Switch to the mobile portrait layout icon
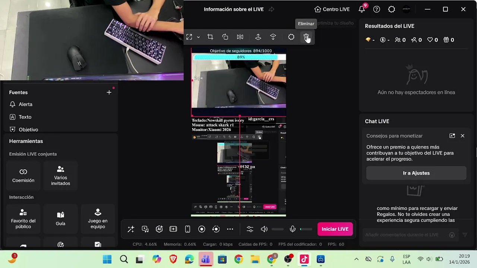Screen dimensions: 477x268 [187, 229]
